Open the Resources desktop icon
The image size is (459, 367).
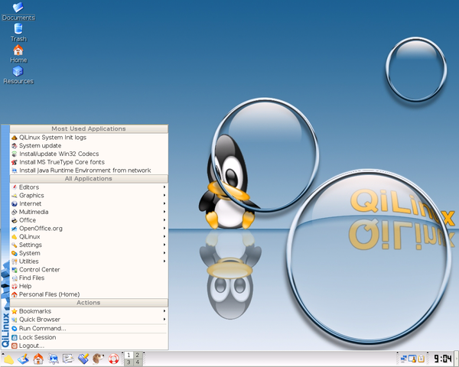[x=18, y=75]
